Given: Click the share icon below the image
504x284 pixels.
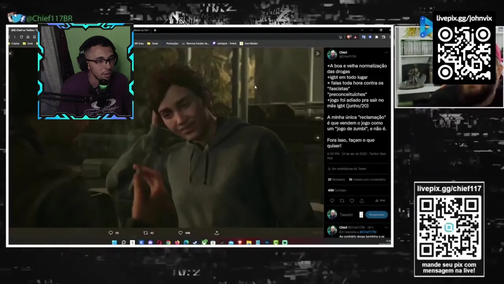Looking at the screenshot, I should click(217, 233).
